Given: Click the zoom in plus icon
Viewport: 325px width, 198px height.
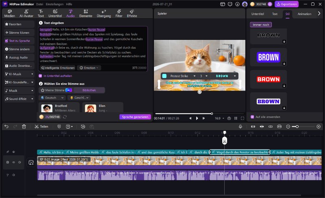Looking at the screenshot, I should (319, 126).
